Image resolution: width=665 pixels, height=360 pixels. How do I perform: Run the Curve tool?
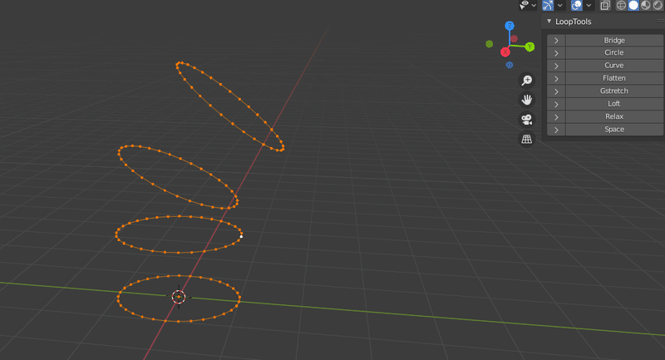pos(614,66)
